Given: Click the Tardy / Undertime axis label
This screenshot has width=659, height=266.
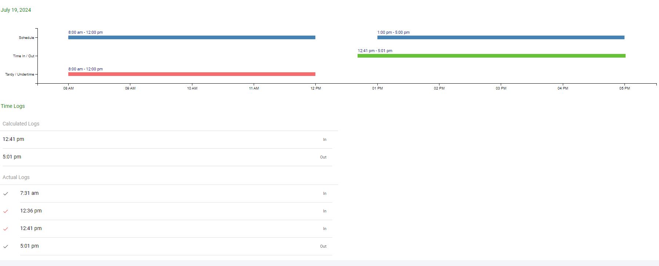Looking at the screenshot, I should click(19, 74).
